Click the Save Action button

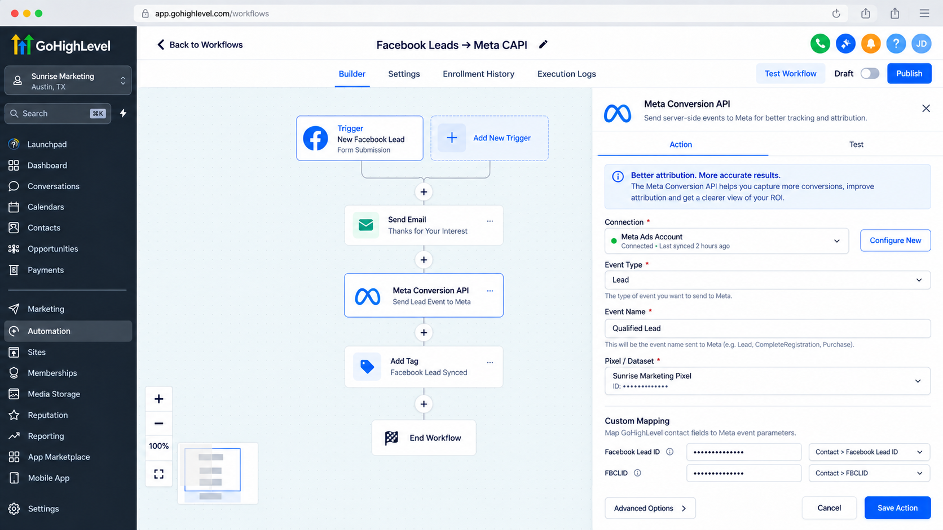[897, 508]
